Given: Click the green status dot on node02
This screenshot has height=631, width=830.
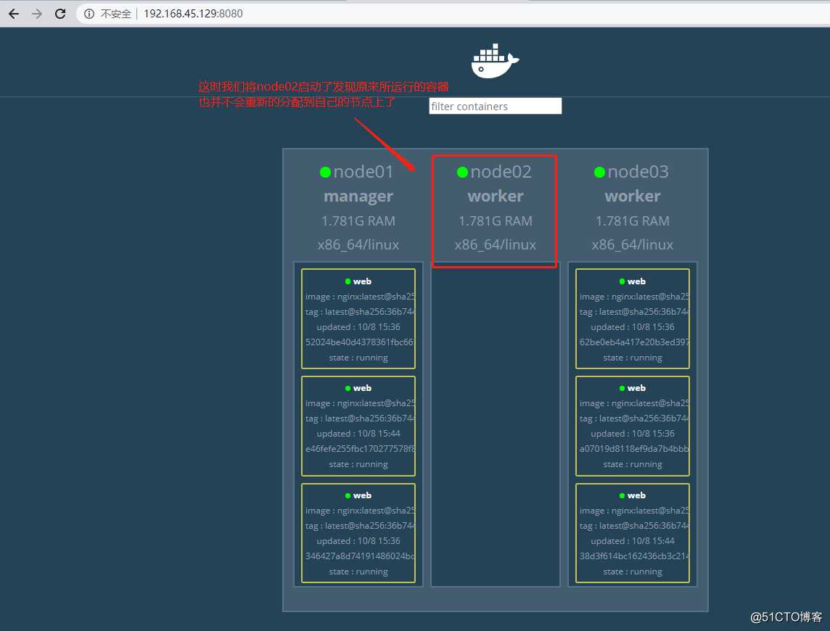Looking at the screenshot, I should tap(462, 172).
